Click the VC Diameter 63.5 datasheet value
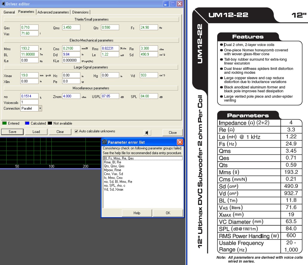This screenshot has width=308, height=265. tap(291, 221)
